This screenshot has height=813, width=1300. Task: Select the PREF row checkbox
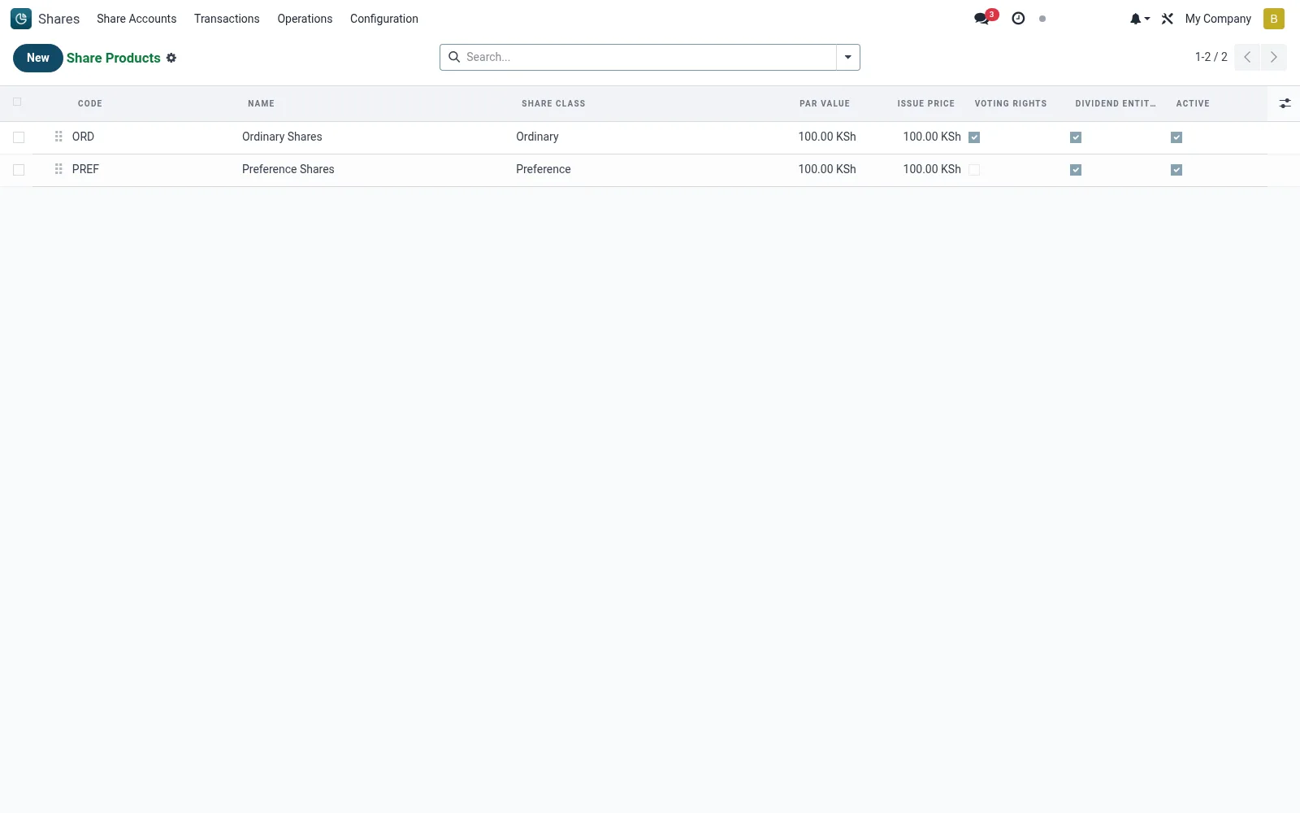click(x=19, y=170)
